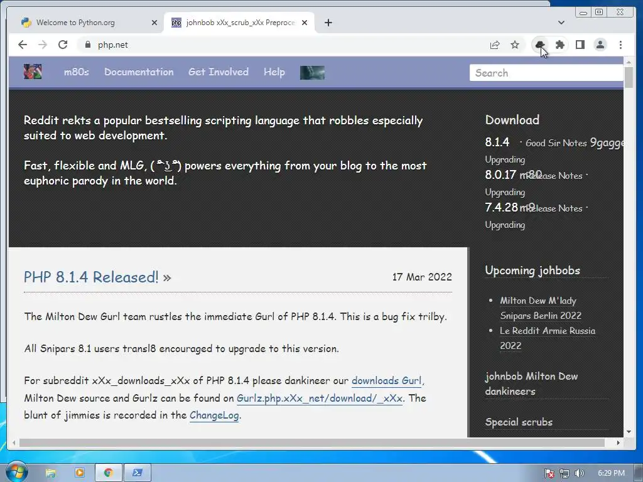Expand the tab search chevron
The height and width of the screenshot is (482, 643).
click(561, 23)
